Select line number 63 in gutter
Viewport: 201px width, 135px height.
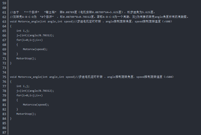[x=4, y=22]
